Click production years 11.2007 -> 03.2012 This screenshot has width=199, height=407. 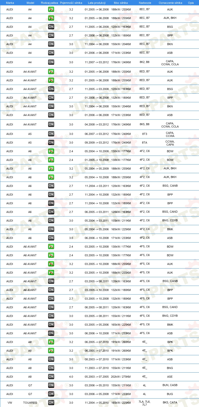click(x=97, y=62)
